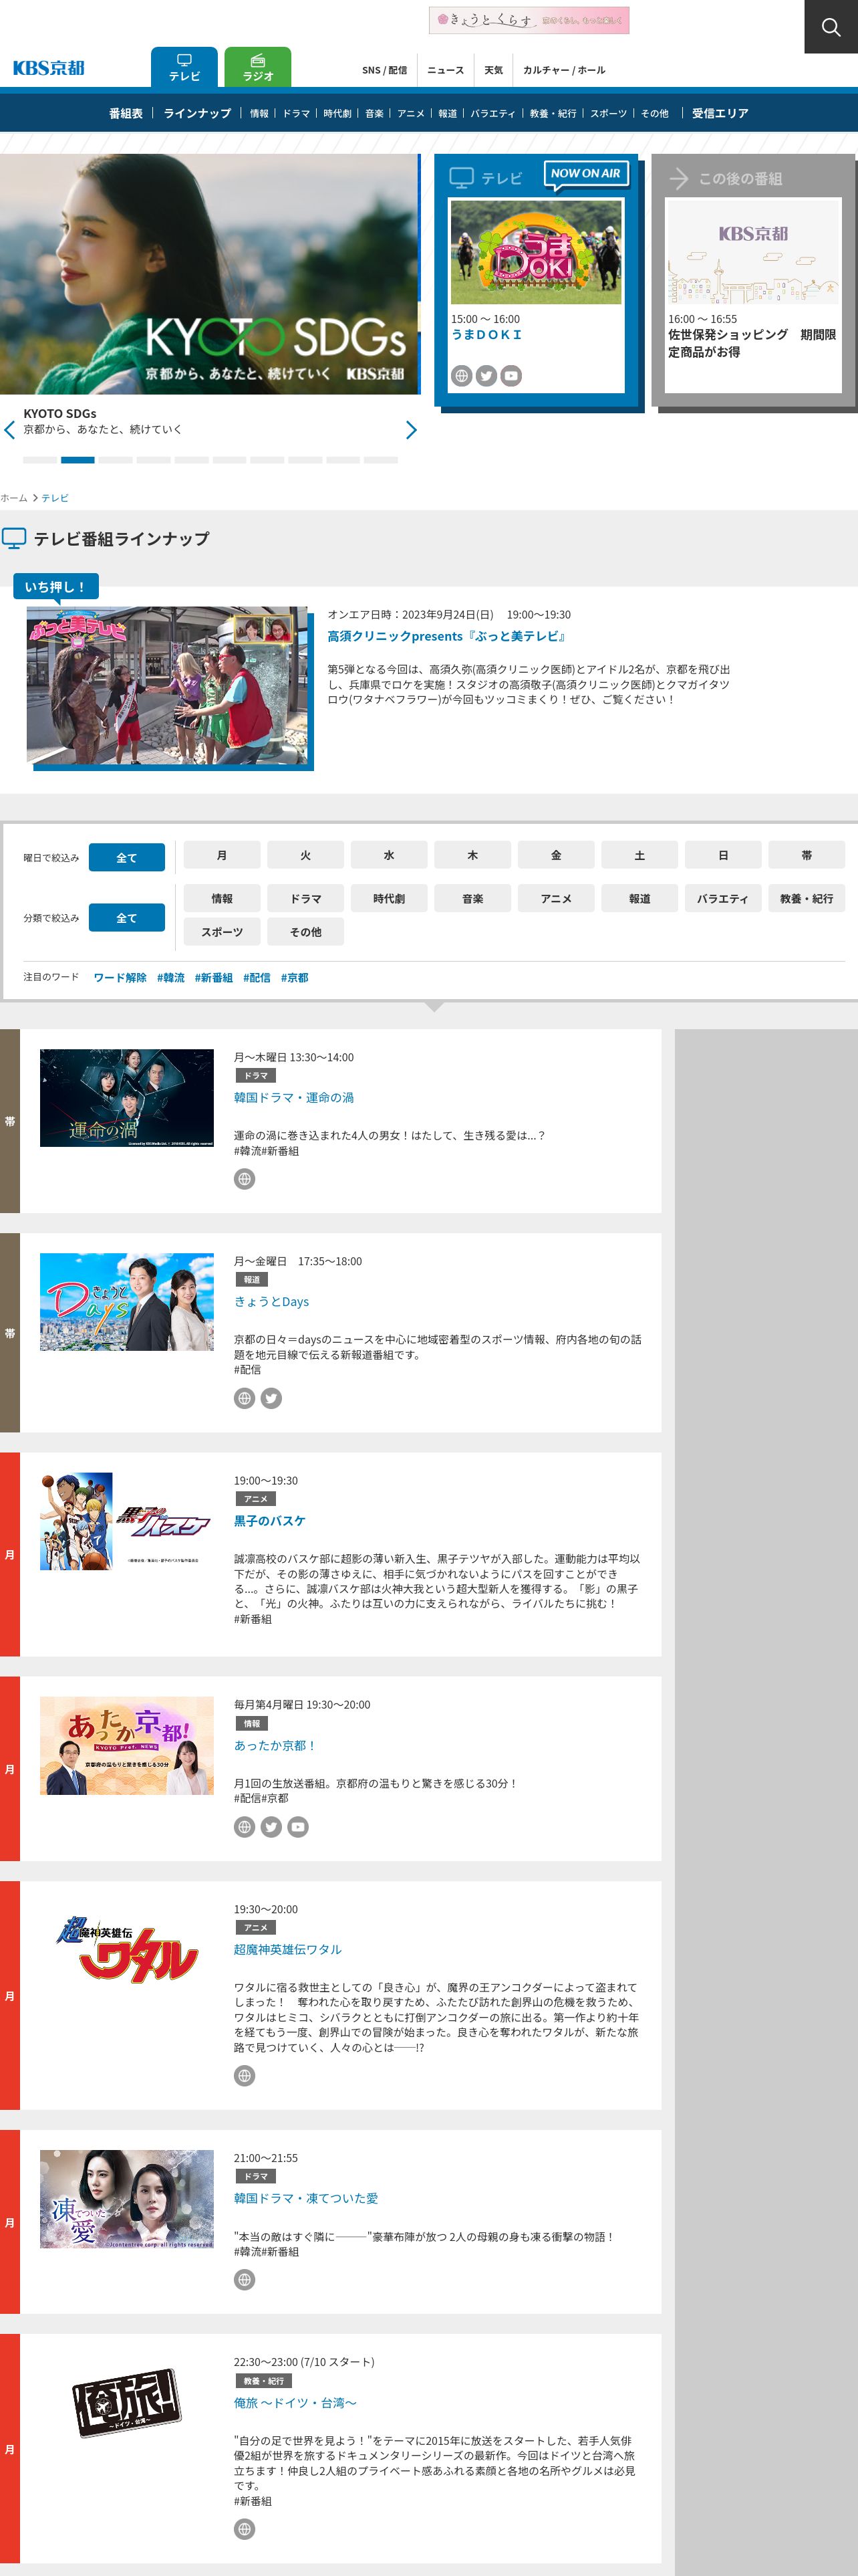The image size is (858, 2576).
Task: Toggle アニメ category filter button
Action: coord(557,898)
